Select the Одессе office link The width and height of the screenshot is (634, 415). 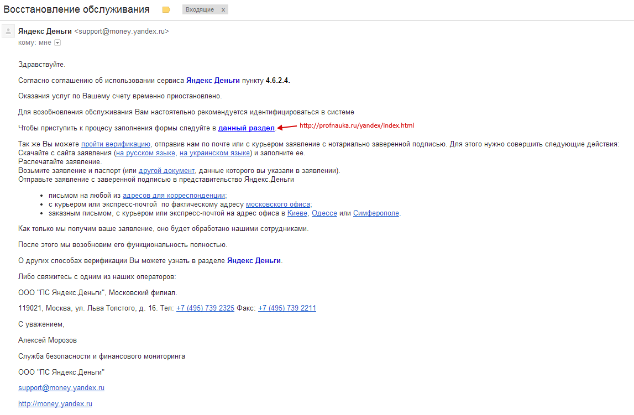coord(324,213)
